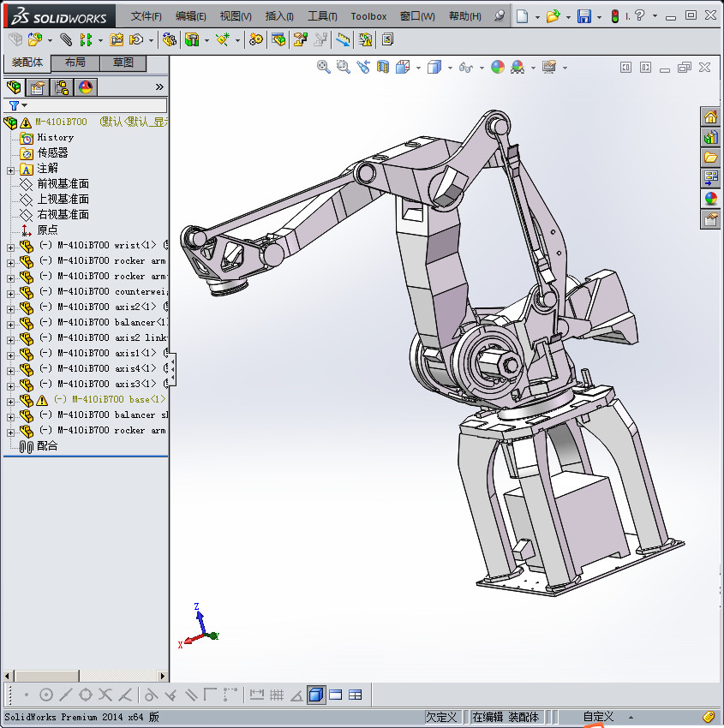
Task: Open the Design Library task pane icon
Action: point(710,137)
